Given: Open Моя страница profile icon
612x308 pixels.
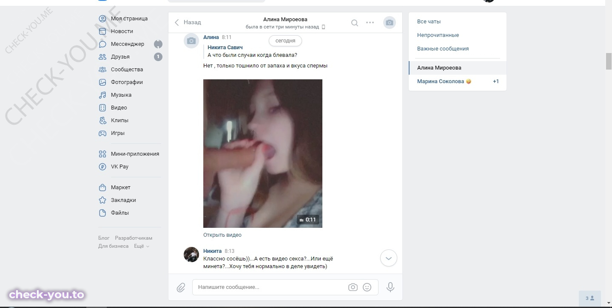Looking at the screenshot, I should 102,19.
